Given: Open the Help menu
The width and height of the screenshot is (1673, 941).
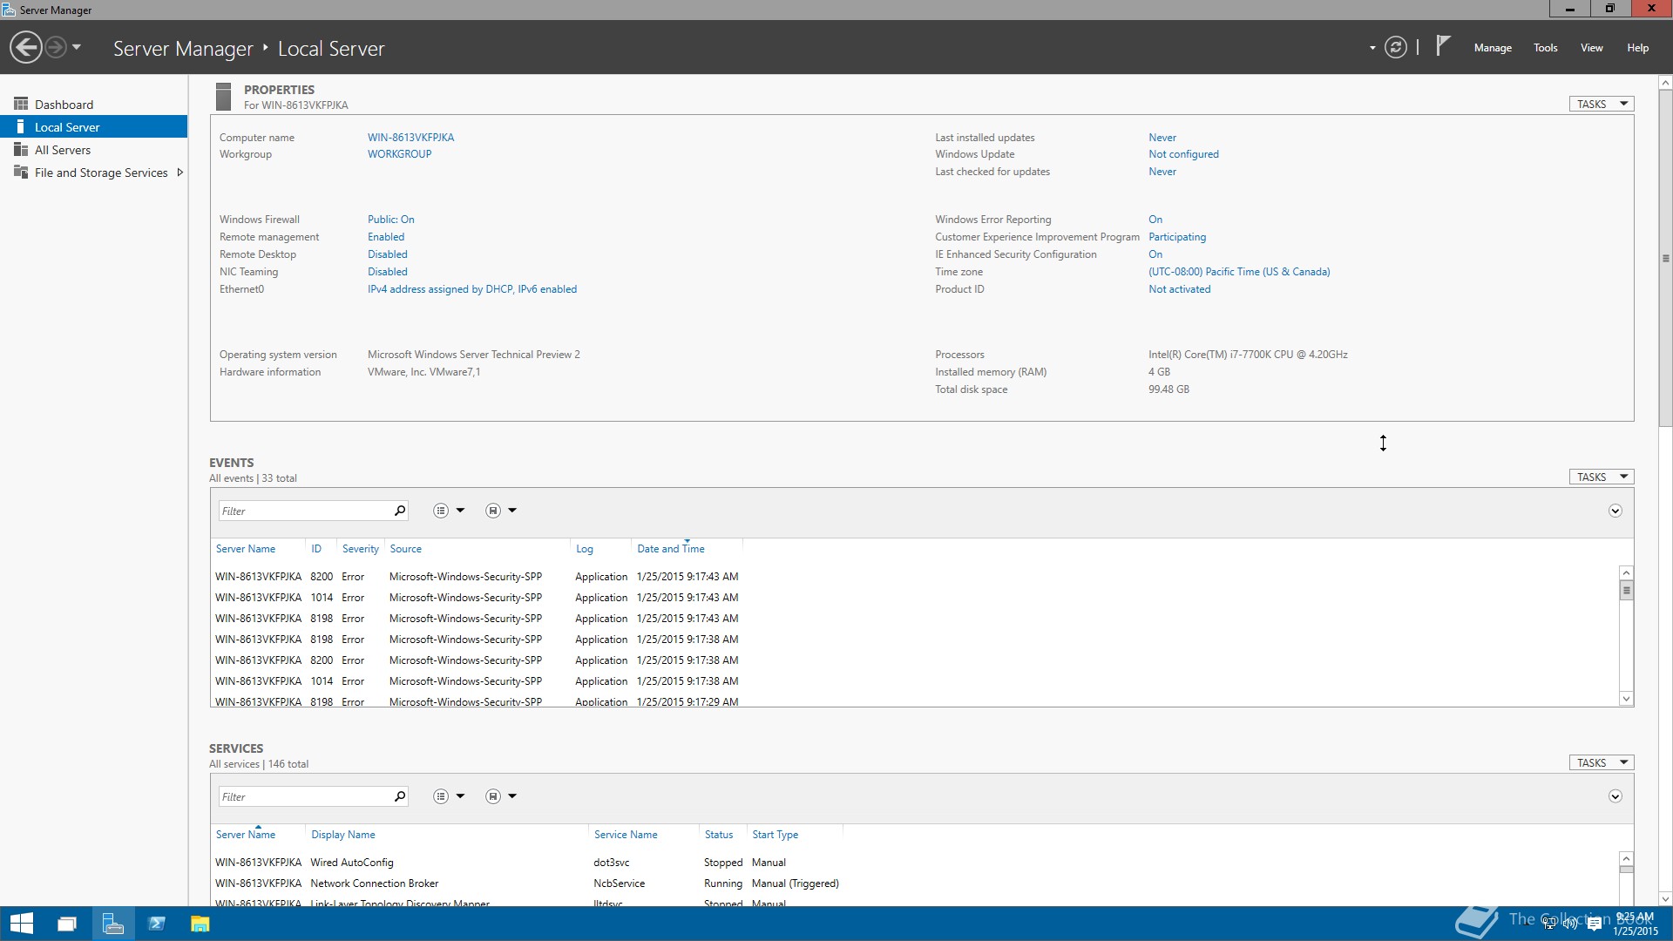Looking at the screenshot, I should tap(1638, 48).
